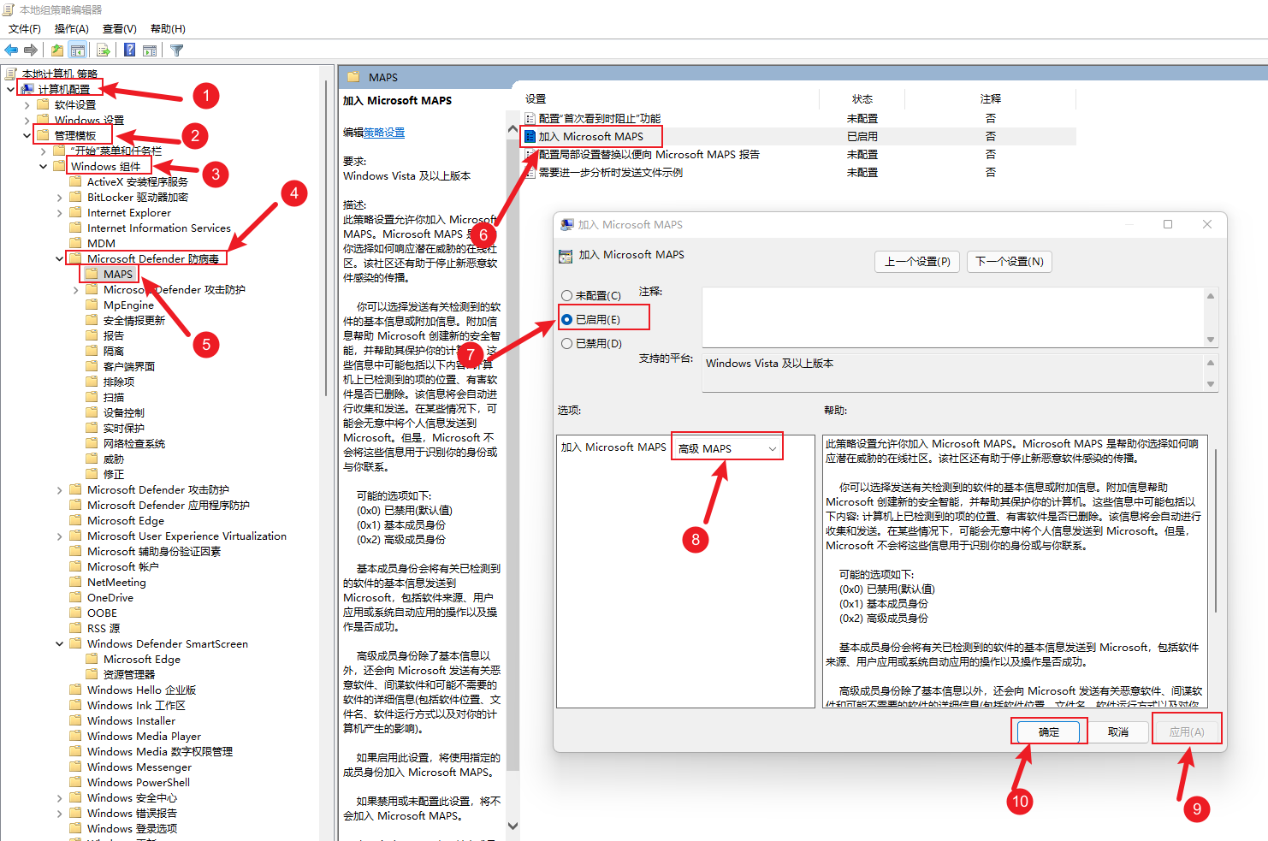Click inside the 注释 comment text box

tap(954, 317)
